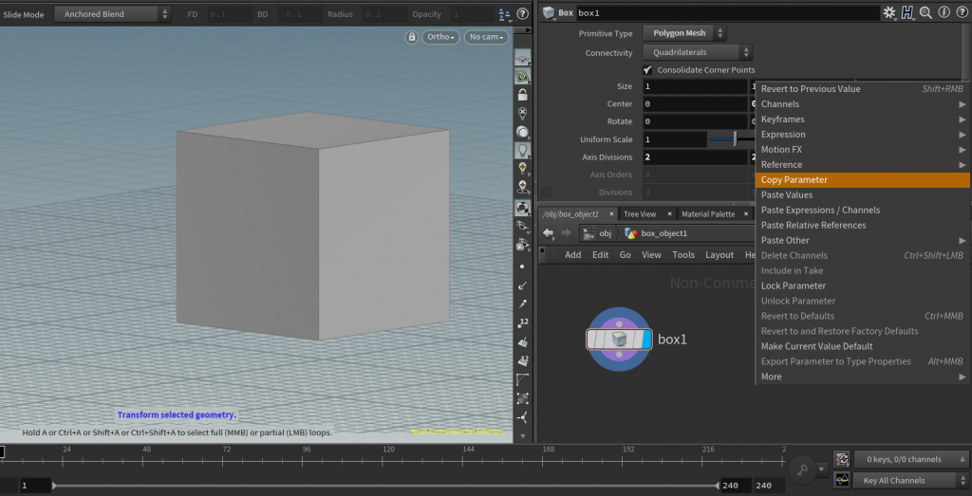Open the network editor Tools menu
Screen dimensions: 972x496
[x=683, y=255]
